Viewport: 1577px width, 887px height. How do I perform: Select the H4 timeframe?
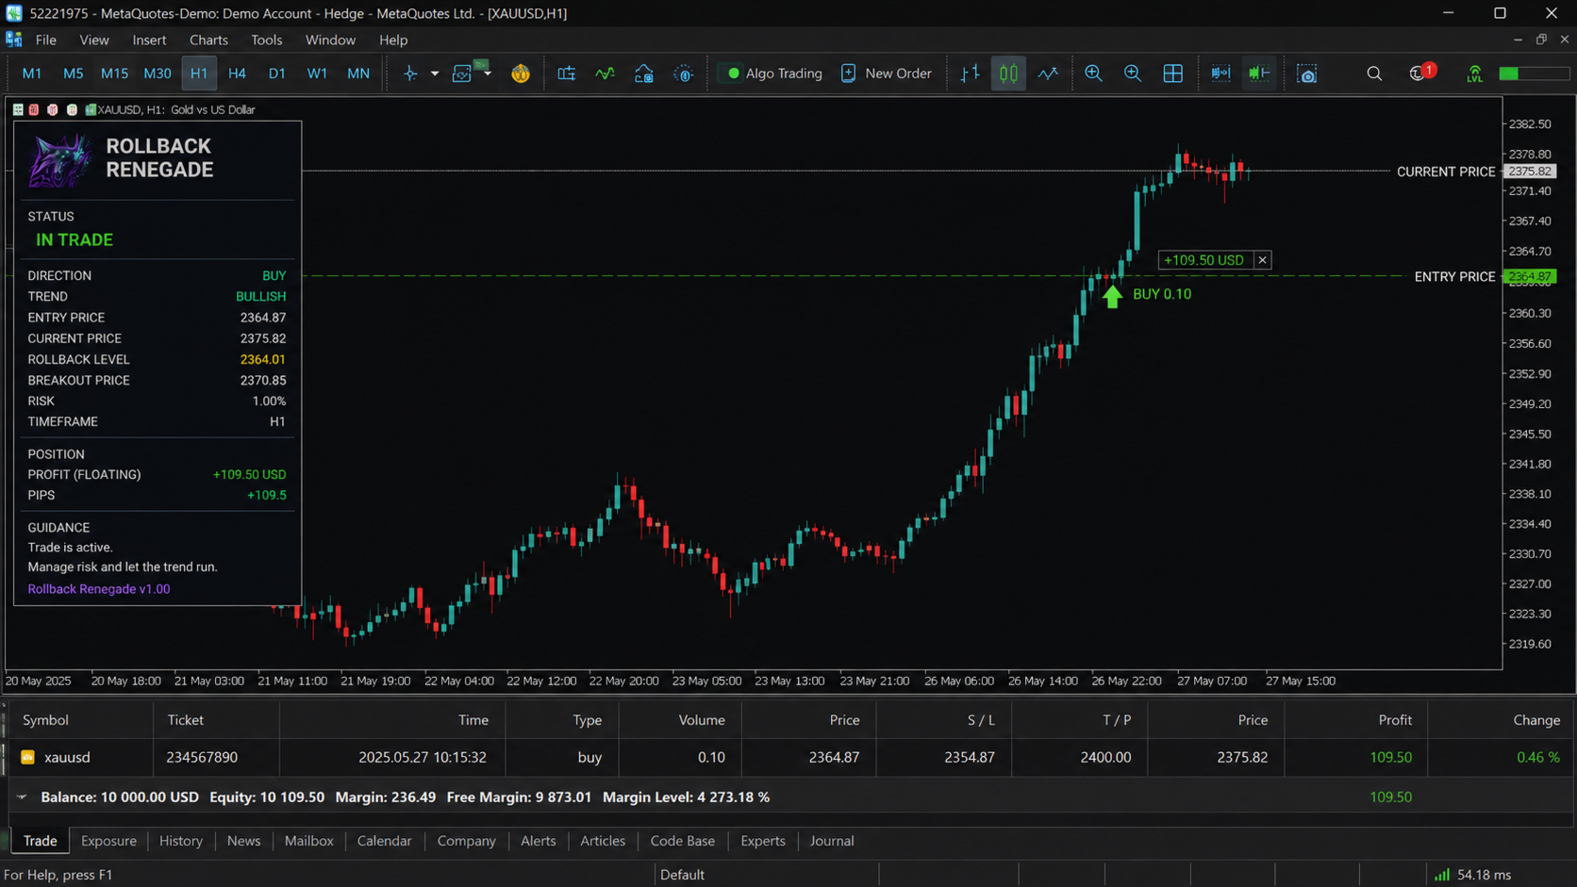[x=237, y=74]
